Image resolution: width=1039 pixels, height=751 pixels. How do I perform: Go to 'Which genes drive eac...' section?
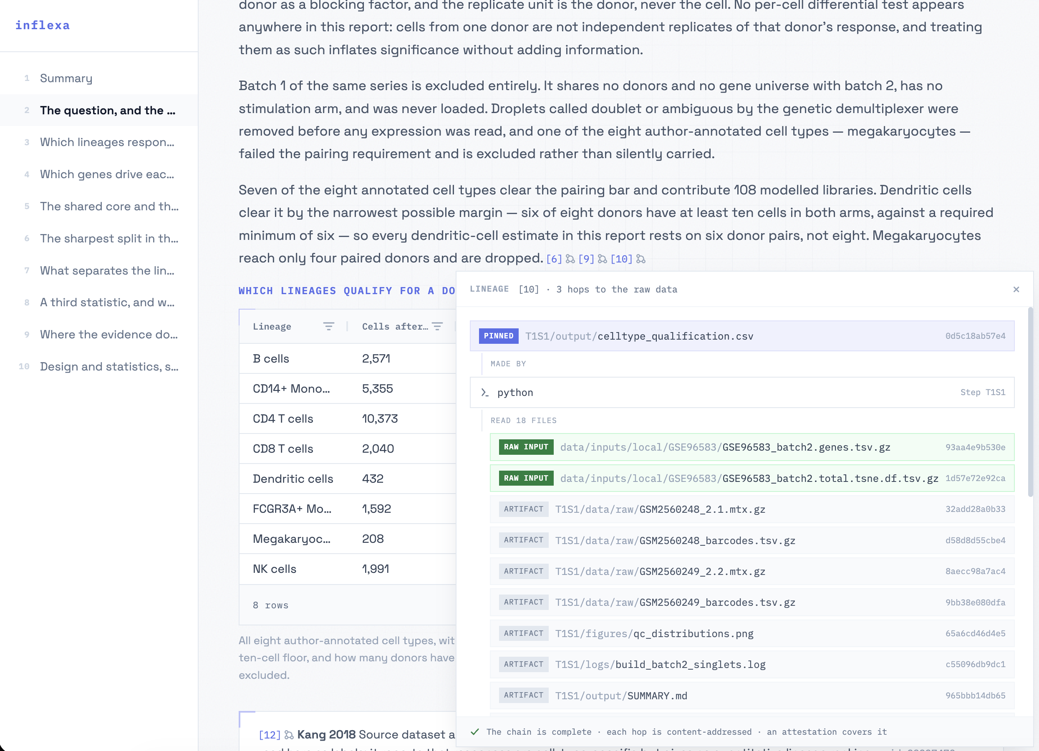click(99, 174)
